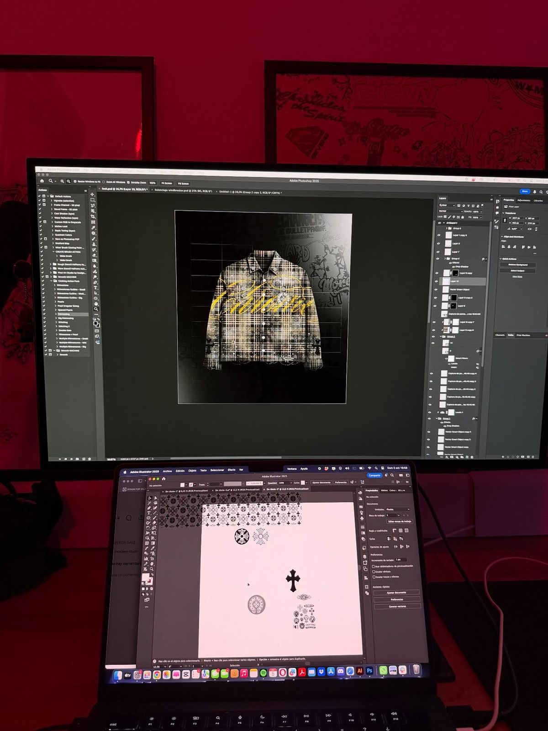Collapse the Quick Actions section
548x731 pixels.
click(501, 259)
